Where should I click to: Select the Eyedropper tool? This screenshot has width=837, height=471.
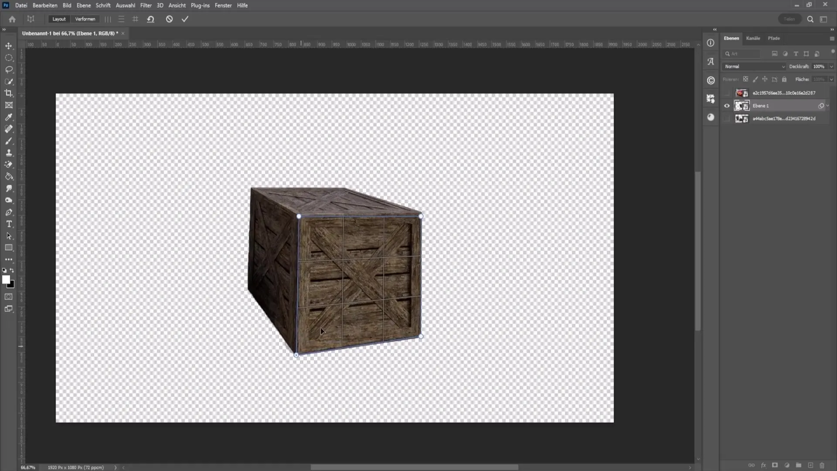click(9, 117)
